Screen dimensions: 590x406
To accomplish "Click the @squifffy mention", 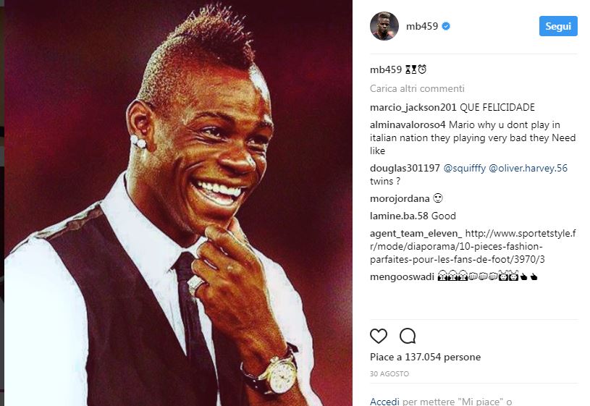I will [x=465, y=168].
